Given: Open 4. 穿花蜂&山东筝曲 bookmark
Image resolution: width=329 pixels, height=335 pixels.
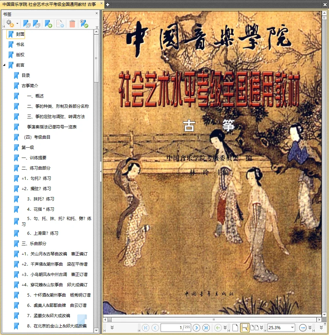Looking at the screenshot, I should pos(55,285).
